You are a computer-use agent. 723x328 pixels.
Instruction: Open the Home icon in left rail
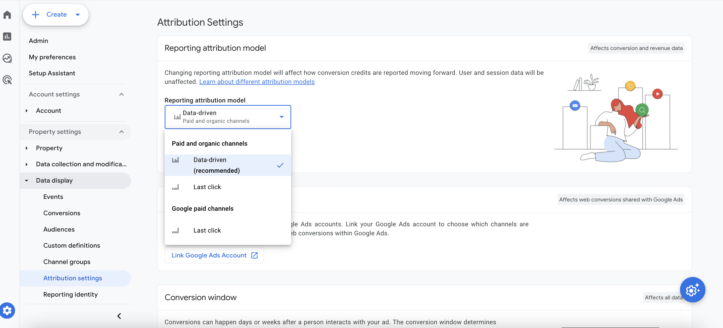tap(7, 15)
